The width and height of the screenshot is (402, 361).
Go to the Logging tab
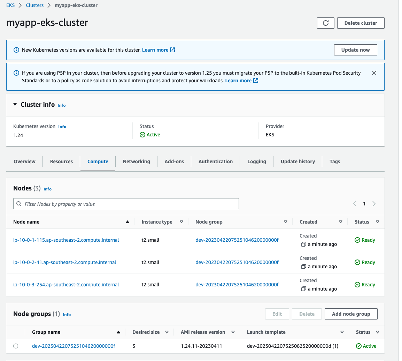tap(257, 161)
